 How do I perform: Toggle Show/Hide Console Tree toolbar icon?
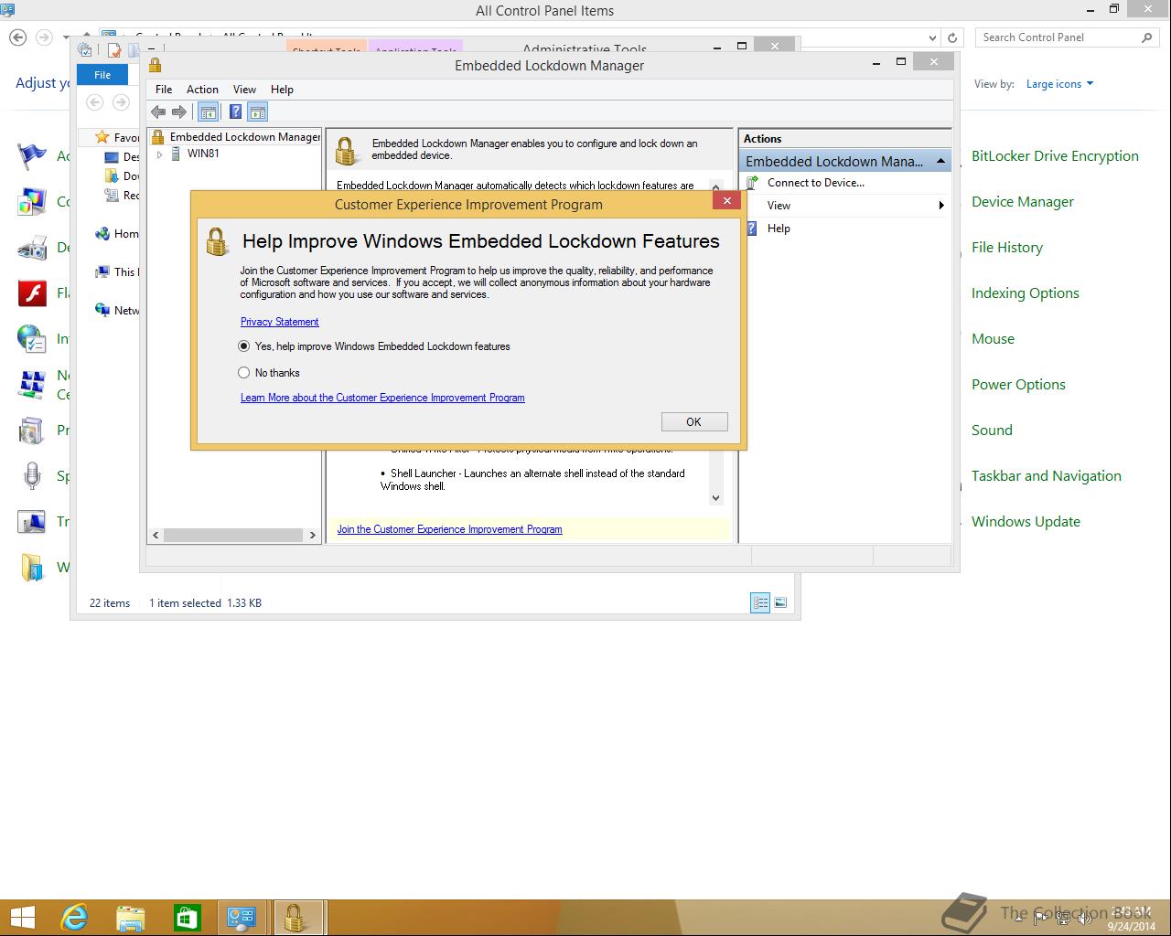point(209,112)
